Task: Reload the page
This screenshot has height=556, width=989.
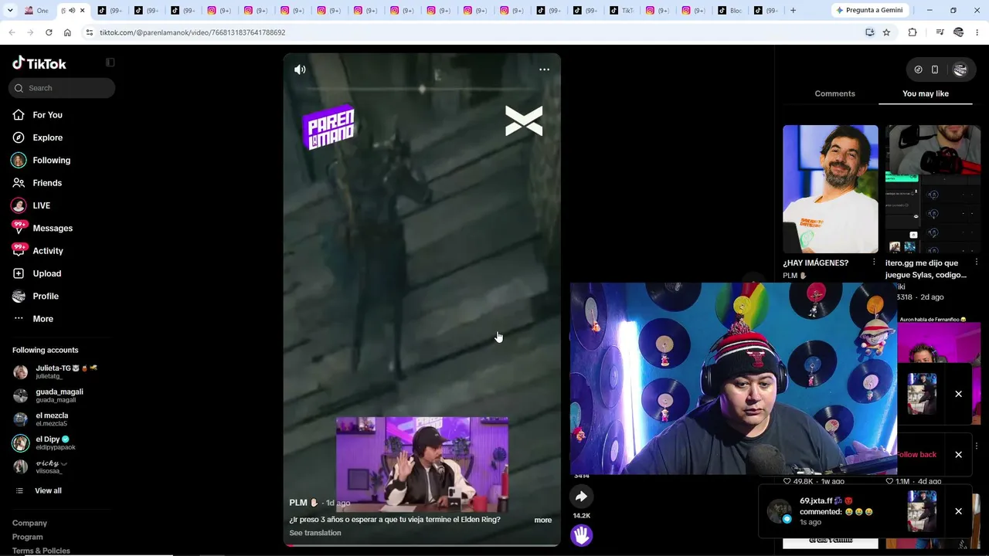Action: point(49,32)
